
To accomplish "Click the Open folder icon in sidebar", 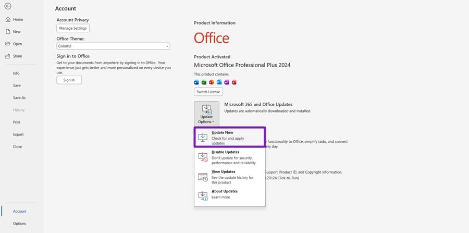I will [8, 44].
